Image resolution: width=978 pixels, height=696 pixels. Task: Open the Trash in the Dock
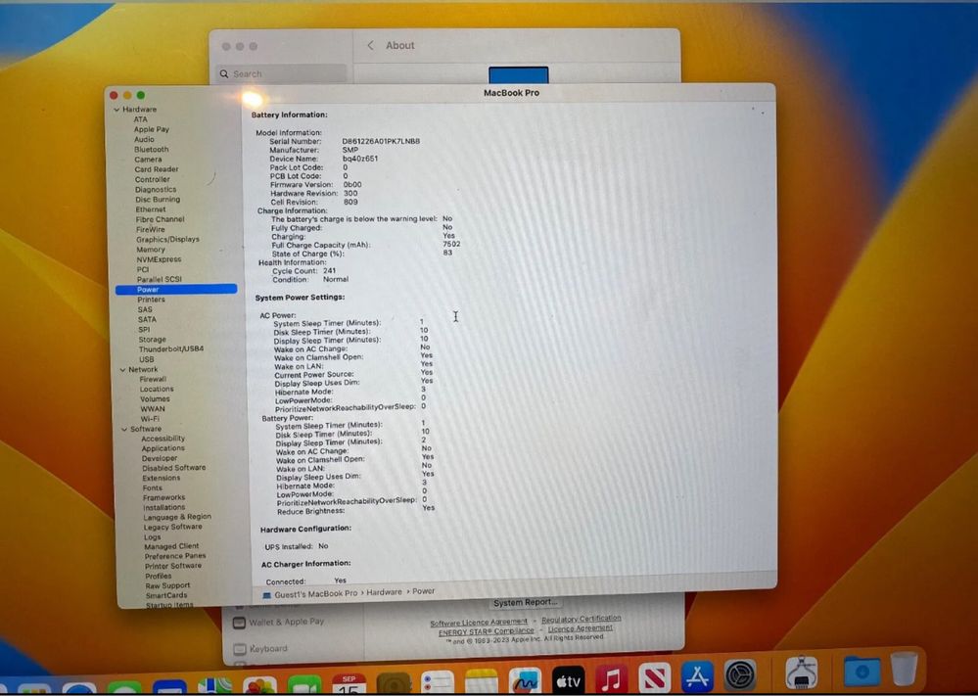[x=905, y=669]
